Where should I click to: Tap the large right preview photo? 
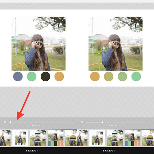[115, 44]
